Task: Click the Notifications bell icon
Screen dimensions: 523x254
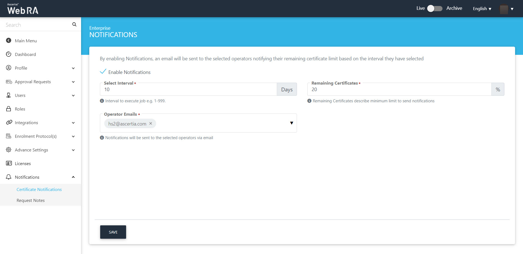Action: click(9, 177)
